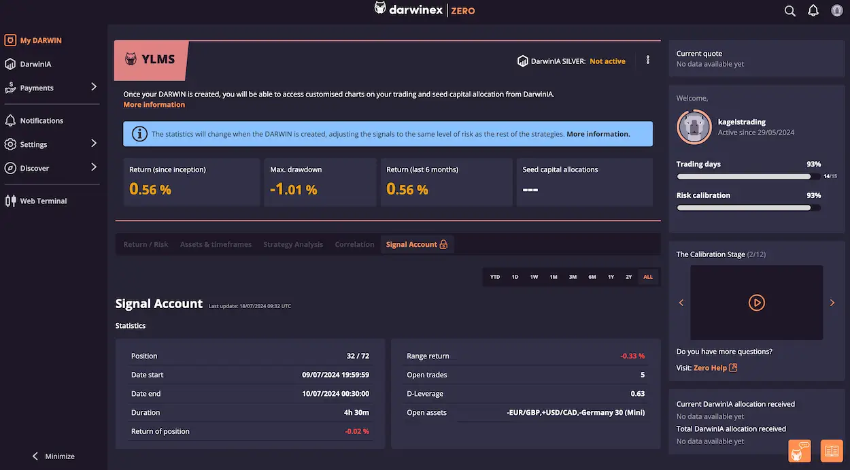Open the three-dot menu near DarwinIA SILVER
The height and width of the screenshot is (470, 850).
tap(647, 60)
